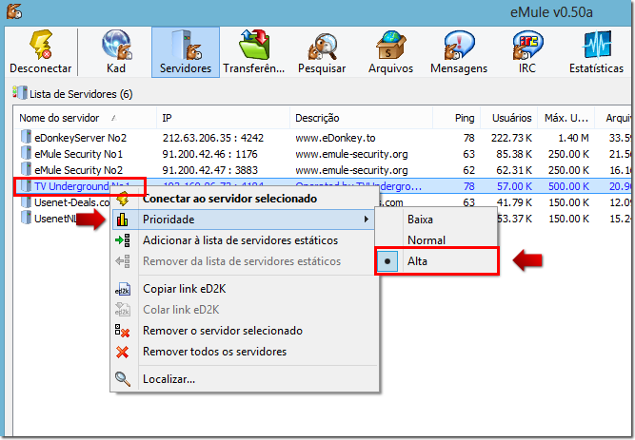Select the eMule Security No2 row
Image resolution: width=635 pixels, height=440 pixels.
(x=322, y=170)
